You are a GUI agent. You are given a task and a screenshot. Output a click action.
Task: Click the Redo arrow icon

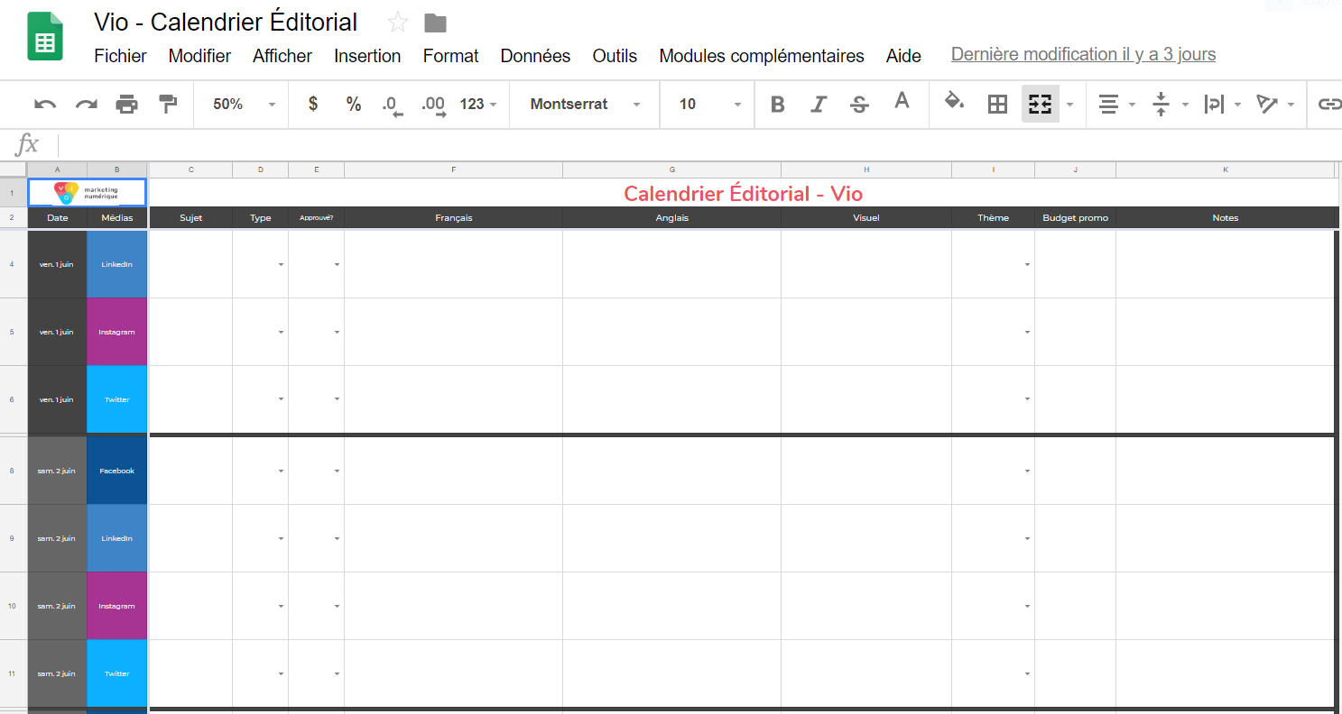coord(86,105)
